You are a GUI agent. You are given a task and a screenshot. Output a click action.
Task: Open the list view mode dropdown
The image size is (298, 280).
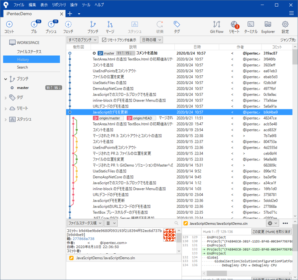pos(111,223)
